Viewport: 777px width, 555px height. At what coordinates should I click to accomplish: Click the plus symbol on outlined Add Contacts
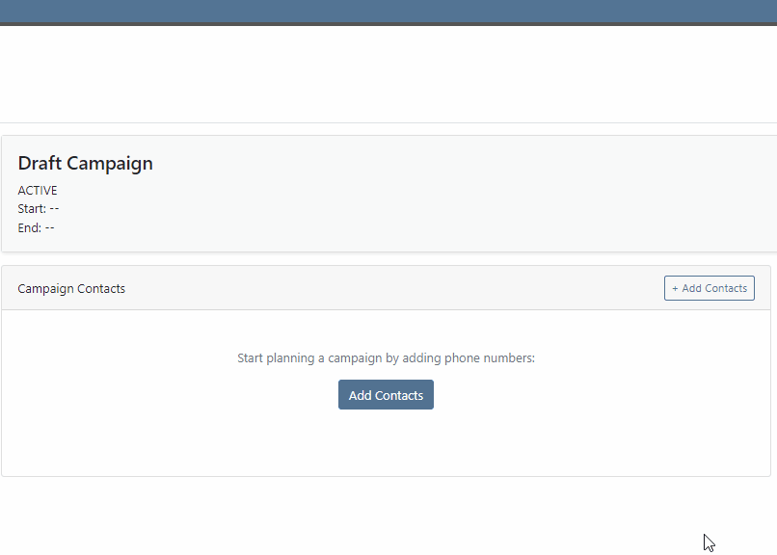(675, 289)
